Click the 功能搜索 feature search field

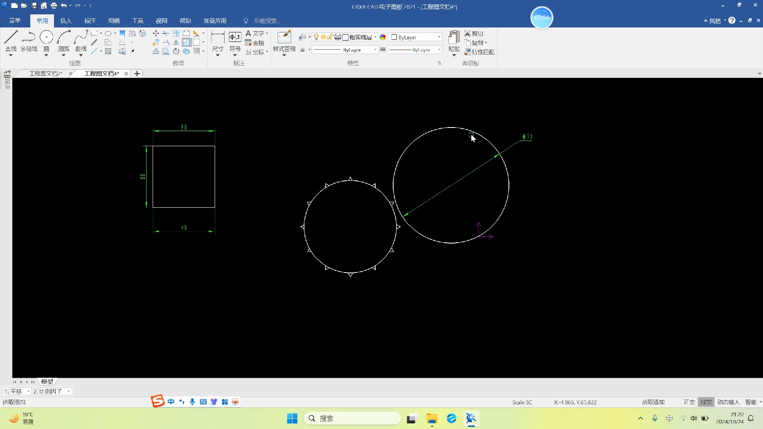pos(262,21)
